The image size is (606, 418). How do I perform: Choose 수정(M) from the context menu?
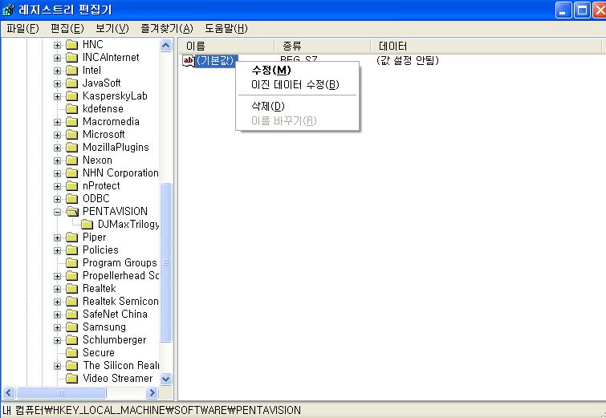271,71
